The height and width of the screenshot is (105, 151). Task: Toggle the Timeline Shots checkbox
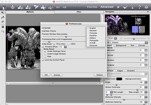(43, 47)
